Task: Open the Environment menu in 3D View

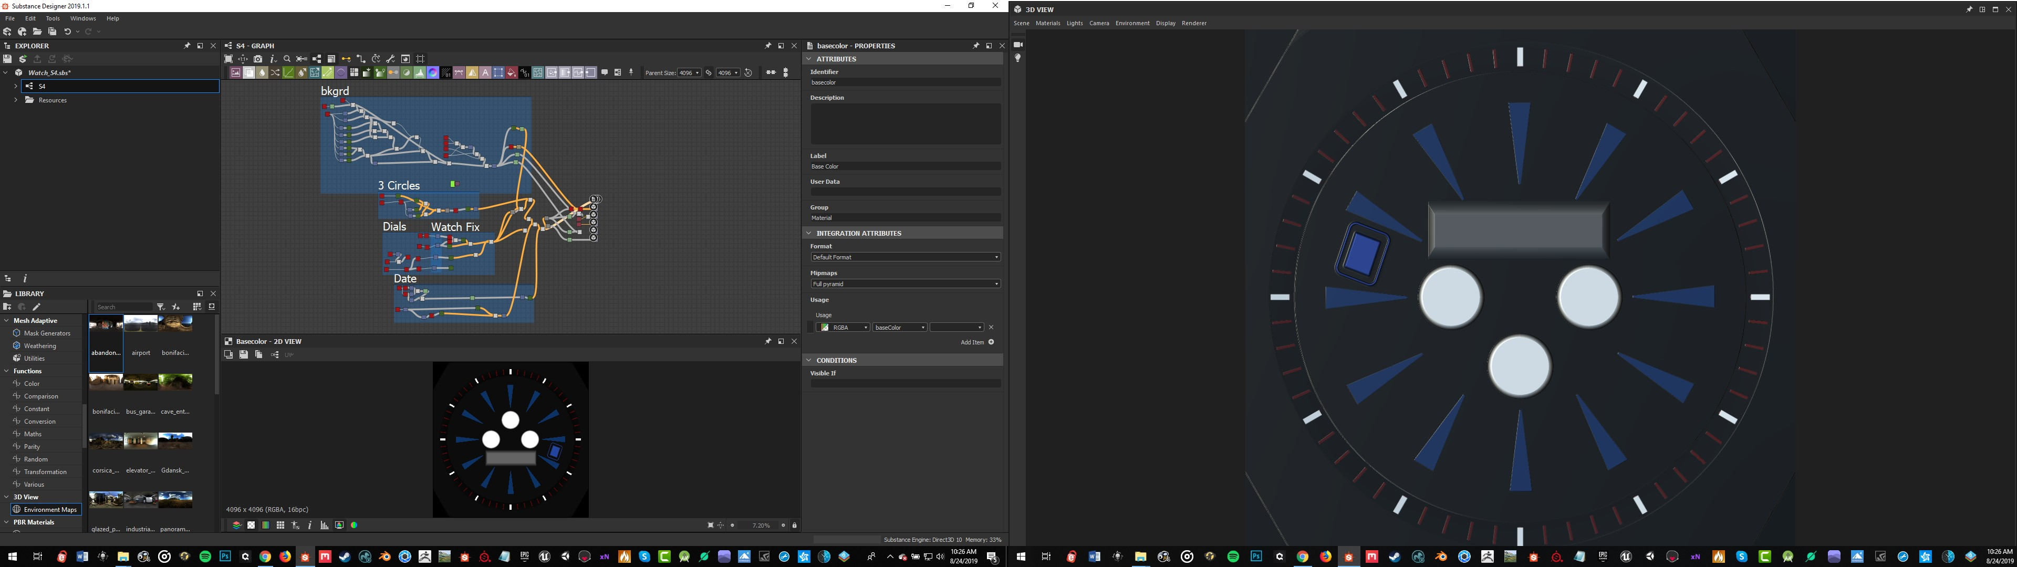Action: click(x=1132, y=24)
